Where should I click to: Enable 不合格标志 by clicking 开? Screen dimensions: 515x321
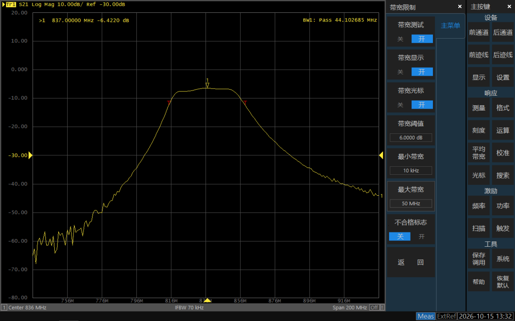point(422,236)
